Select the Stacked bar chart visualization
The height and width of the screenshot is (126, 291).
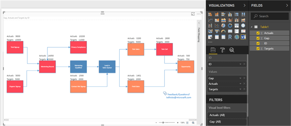pos(210,14)
